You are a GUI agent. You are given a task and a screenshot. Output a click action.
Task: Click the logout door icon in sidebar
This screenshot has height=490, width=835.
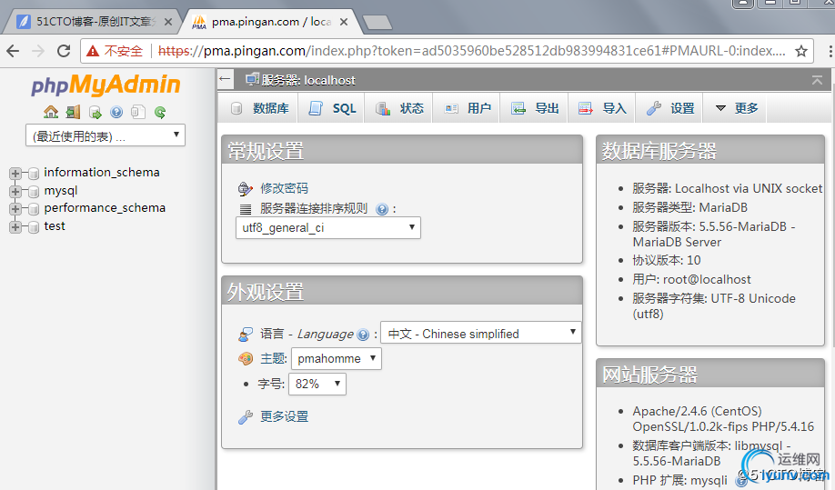(x=73, y=112)
